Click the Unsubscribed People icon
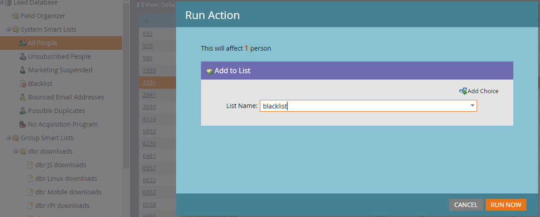 click(23, 56)
